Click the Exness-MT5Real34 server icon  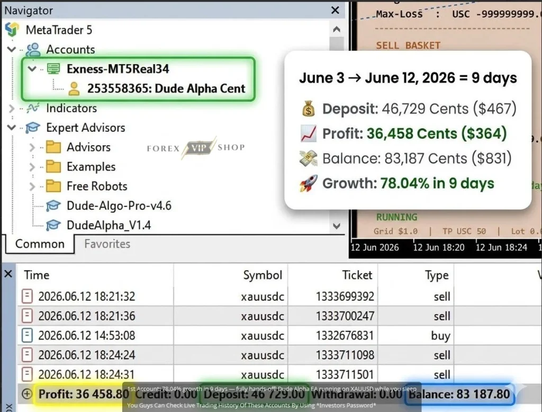[53, 69]
